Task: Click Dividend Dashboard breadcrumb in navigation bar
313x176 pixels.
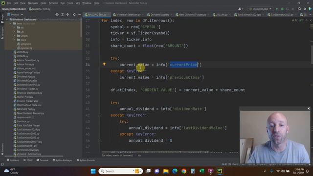Action: click(x=14, y=9)
